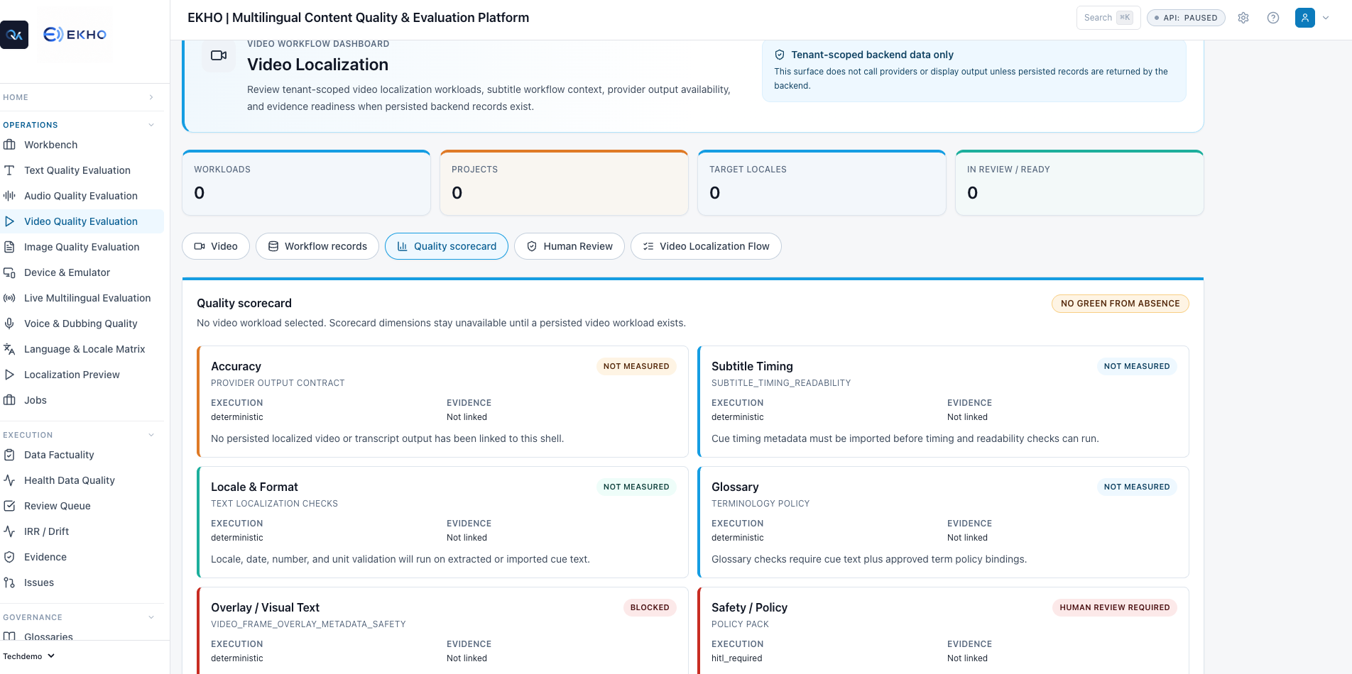Switch to the Human Review tab

(569, 246)
